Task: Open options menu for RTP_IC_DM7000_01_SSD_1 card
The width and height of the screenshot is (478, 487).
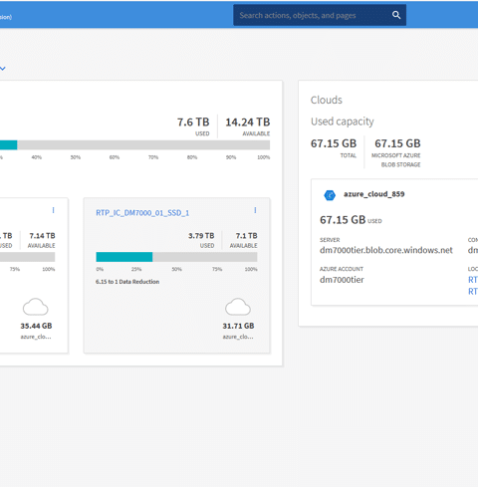Action: click(x=255, y=210)
